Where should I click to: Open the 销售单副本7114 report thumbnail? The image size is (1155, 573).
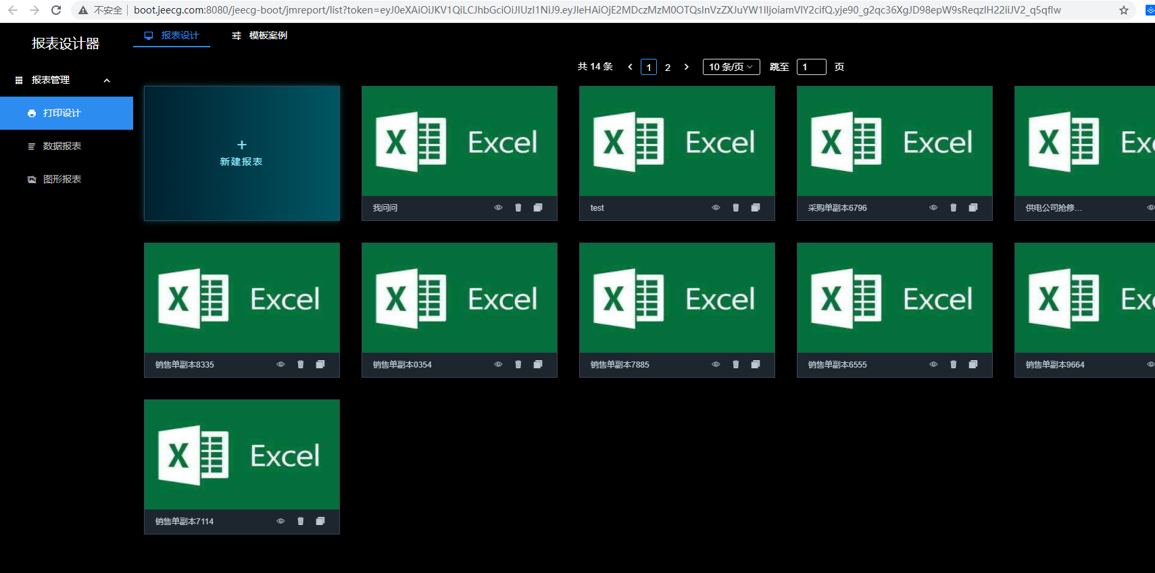[x=242, y=455]
